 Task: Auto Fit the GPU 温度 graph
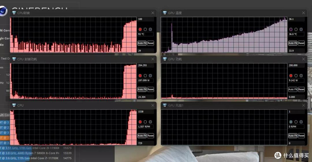click(x=293, y=43)
